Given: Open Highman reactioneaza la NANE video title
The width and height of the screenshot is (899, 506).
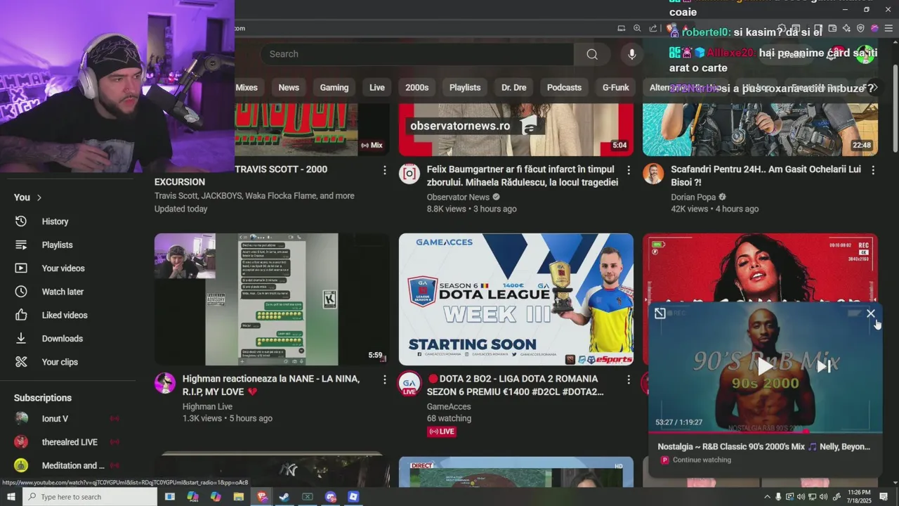Looking at the screenshot, I should pyautogui.click(x=271, y=385).
